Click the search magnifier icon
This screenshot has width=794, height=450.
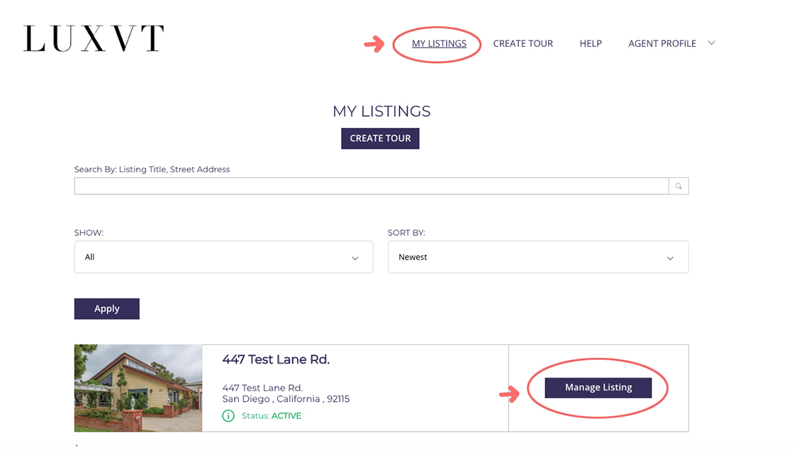point(678,186)
